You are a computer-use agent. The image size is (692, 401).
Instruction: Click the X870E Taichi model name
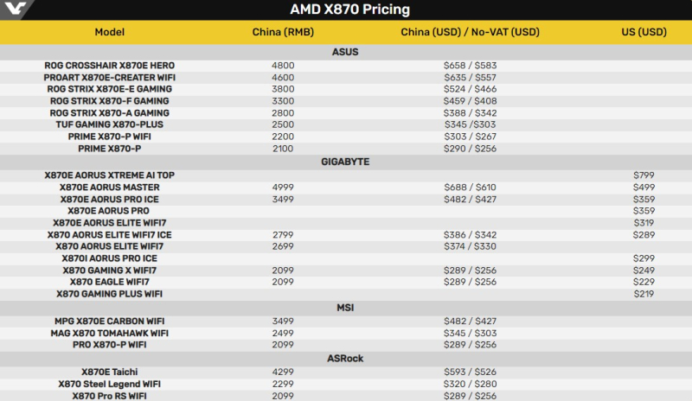pyautogui.click(x=109, y=372)
